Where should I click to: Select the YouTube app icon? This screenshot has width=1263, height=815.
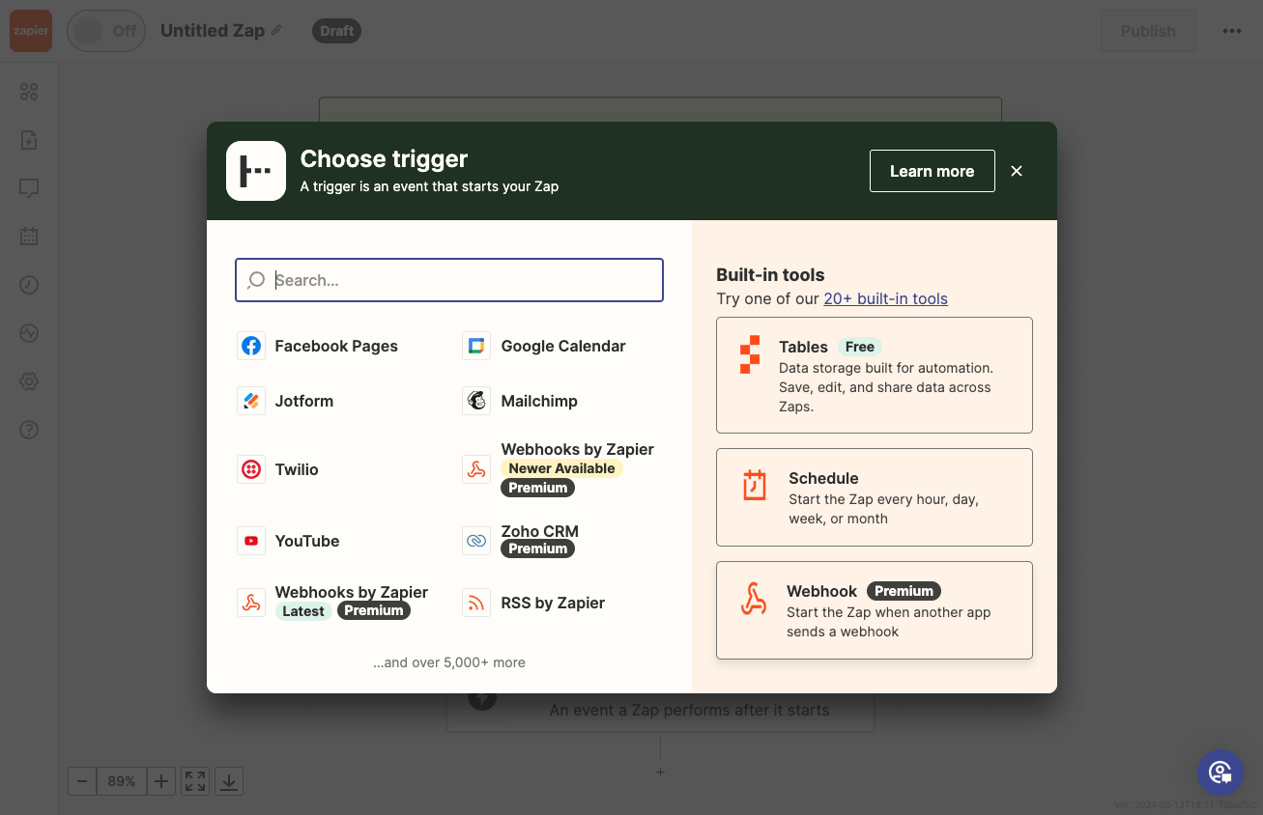(251, 541)
